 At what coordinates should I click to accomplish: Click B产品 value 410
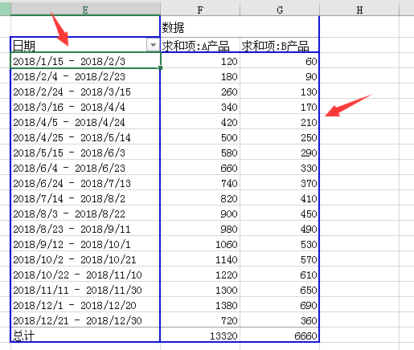(280, 197)
